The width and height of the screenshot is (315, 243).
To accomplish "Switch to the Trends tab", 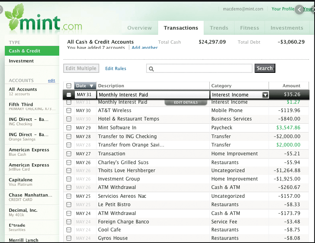I will pyautogui.click(x=219, y=28).
